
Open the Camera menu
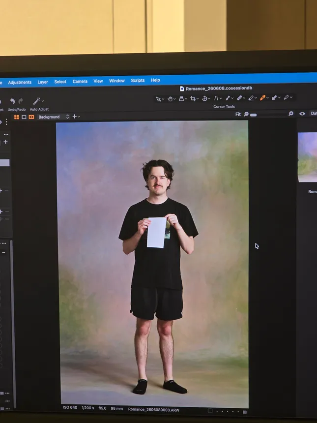pos(80,81)
